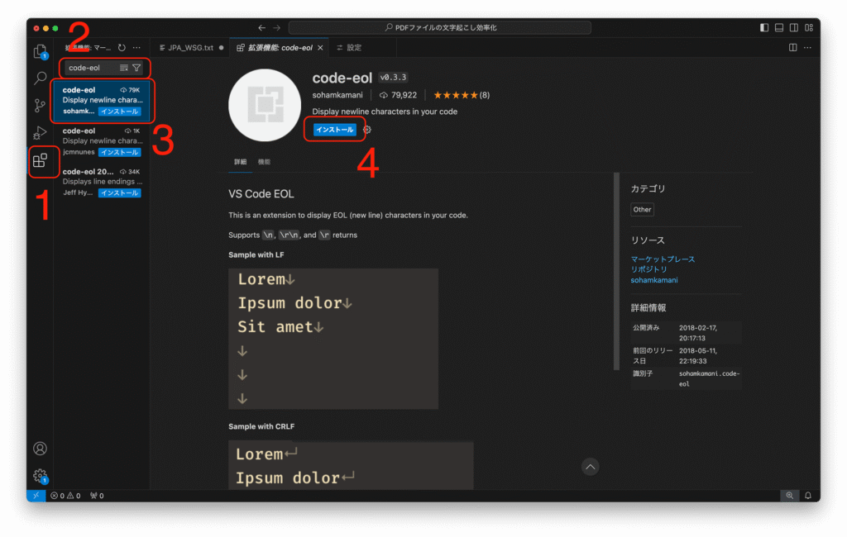This screenshot has height=537, width=847.
Task: Click the scroll-to-top chevron button
Action: click(591, 467)
